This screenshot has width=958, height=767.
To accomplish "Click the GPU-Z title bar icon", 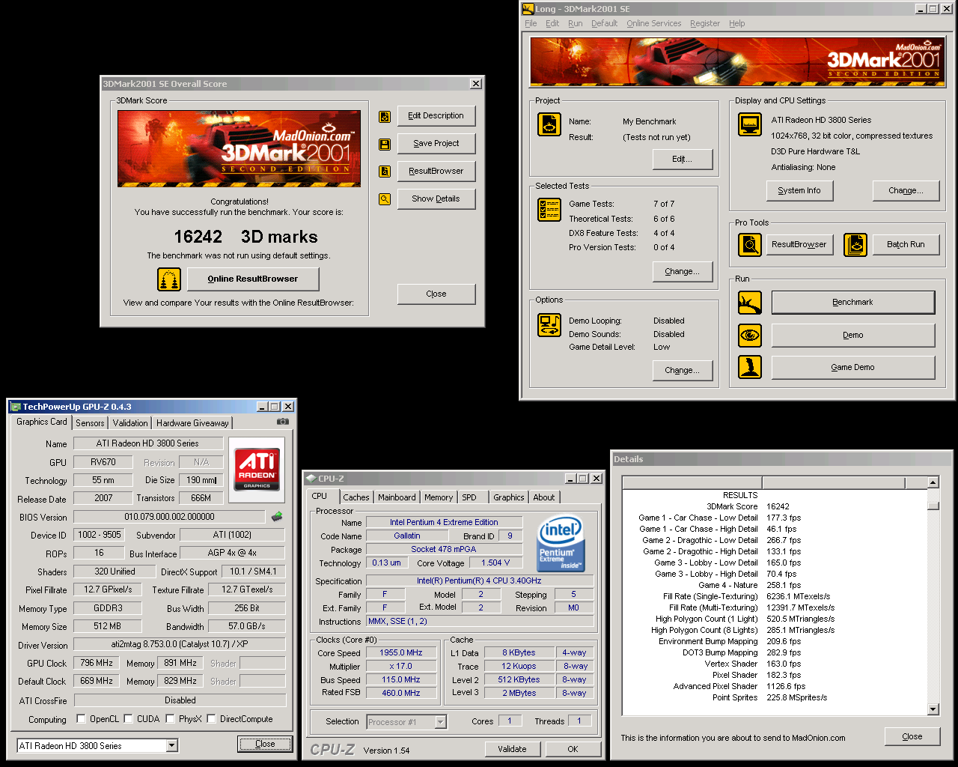I will (16, 407).
